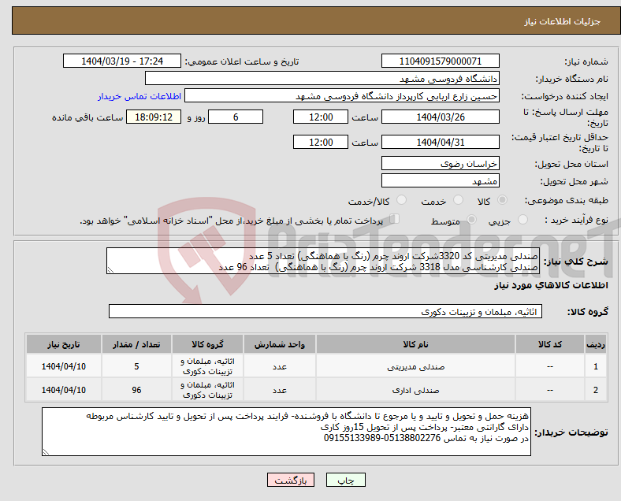
Task: Toggle the اسناد خزانه اسلامی payment checkbox
Action: coord(395,219)
